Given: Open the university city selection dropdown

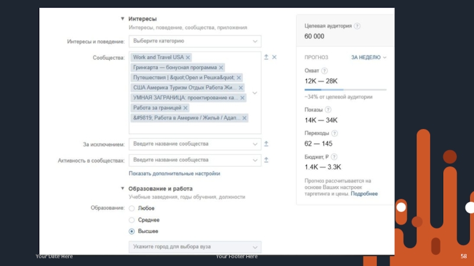Looking at the screenshot, I should point(195,246).
